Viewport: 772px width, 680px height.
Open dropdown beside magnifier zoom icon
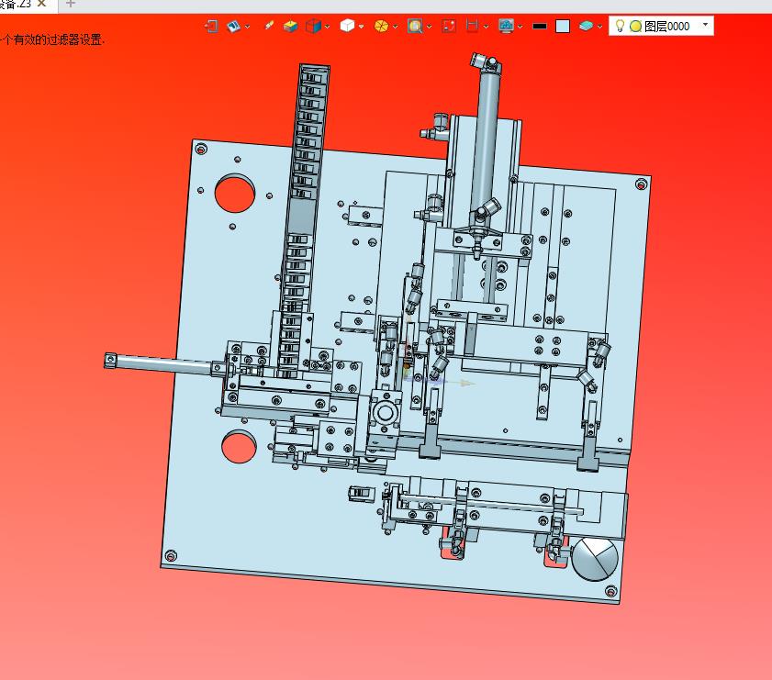429,27
